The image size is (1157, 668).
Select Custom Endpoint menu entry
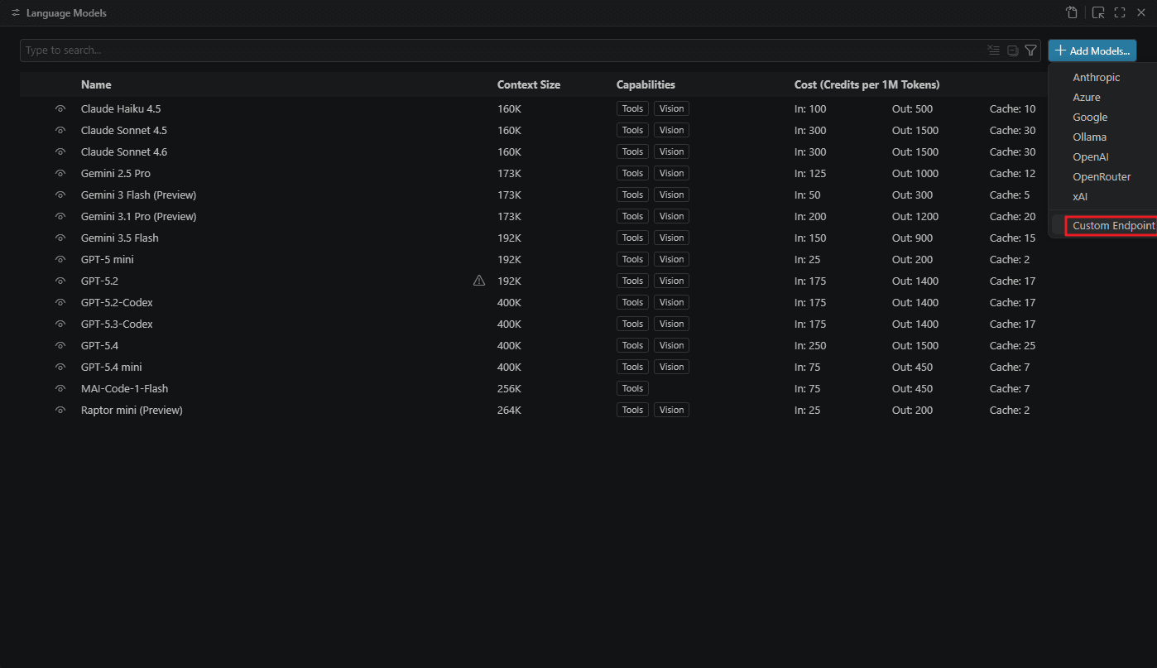pyautogui.click(x=1113, y=225)
